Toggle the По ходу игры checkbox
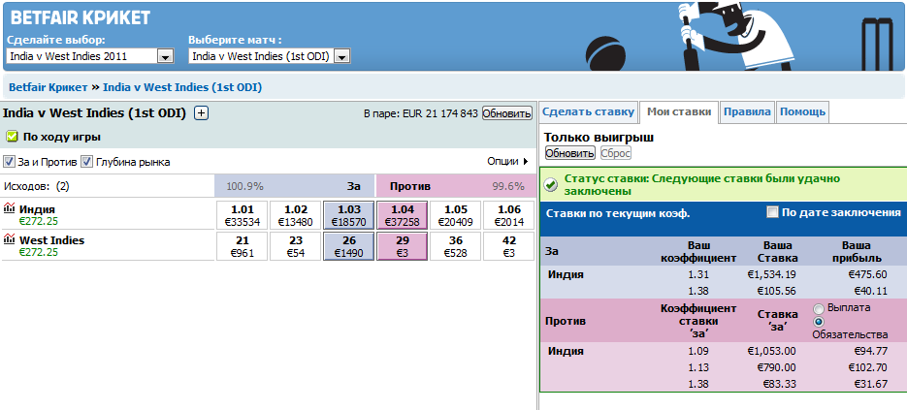This screenshot has height=410, width=907. point(13,137)
